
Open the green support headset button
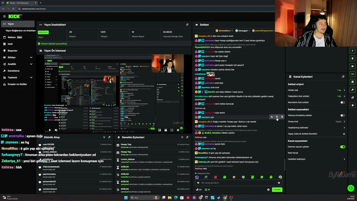click(x=351, y=188)
